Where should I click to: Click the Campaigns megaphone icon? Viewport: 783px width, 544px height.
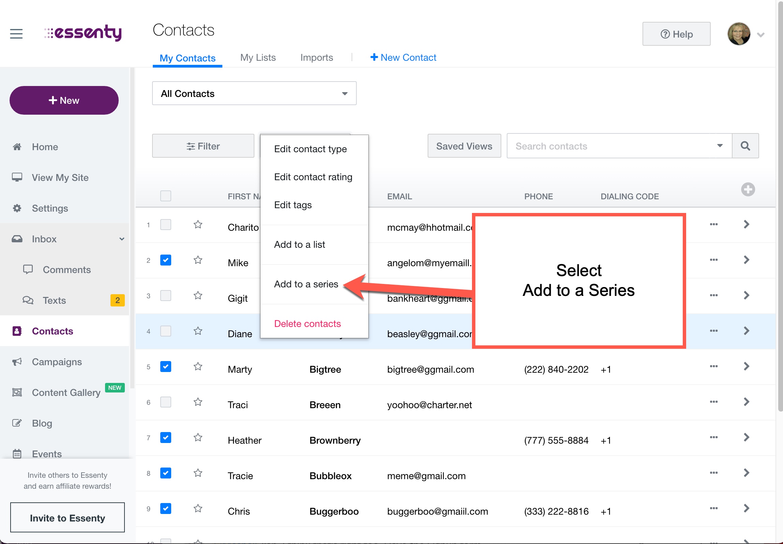(17, 362)
